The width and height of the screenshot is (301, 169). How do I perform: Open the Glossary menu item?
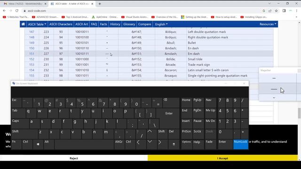[129, 24]
